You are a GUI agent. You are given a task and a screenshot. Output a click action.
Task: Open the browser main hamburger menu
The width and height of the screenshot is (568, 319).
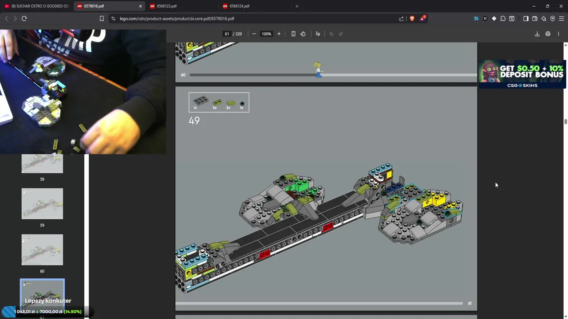561,19
